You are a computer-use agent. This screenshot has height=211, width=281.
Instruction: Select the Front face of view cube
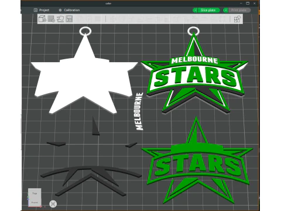(35, 202)
